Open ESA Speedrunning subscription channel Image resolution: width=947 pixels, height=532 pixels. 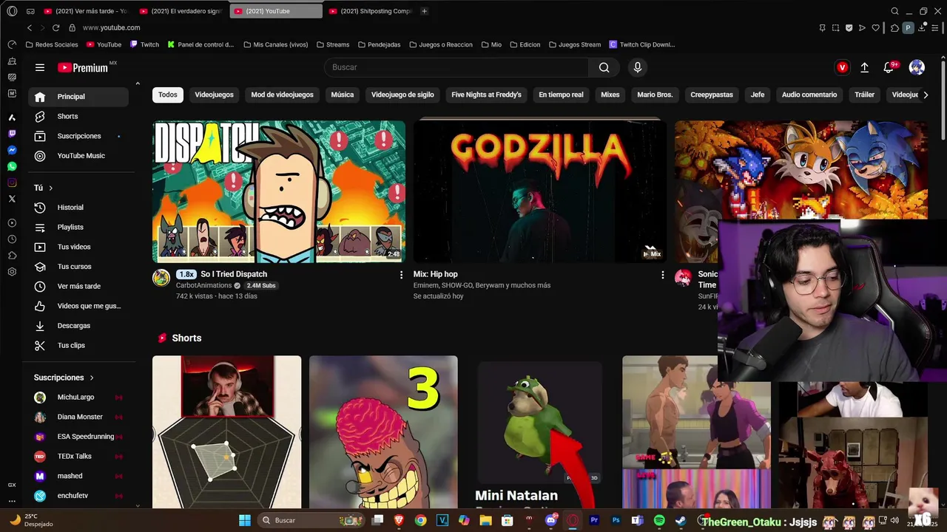[79, 437]
